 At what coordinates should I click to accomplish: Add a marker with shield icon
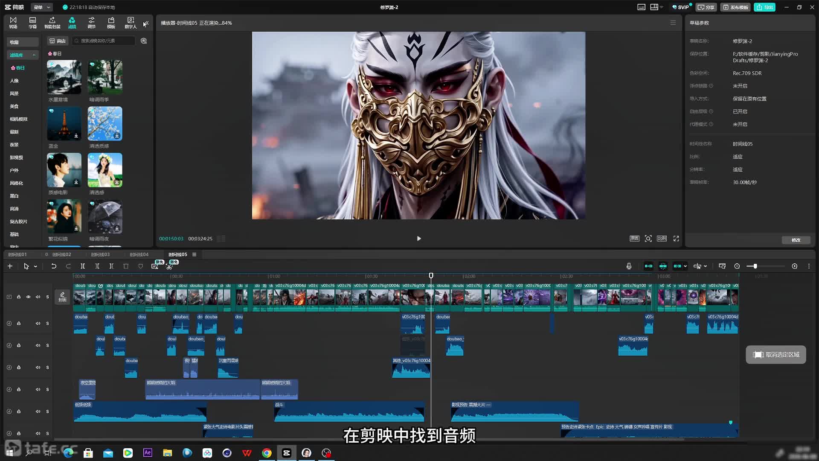(x=140, y=266)
